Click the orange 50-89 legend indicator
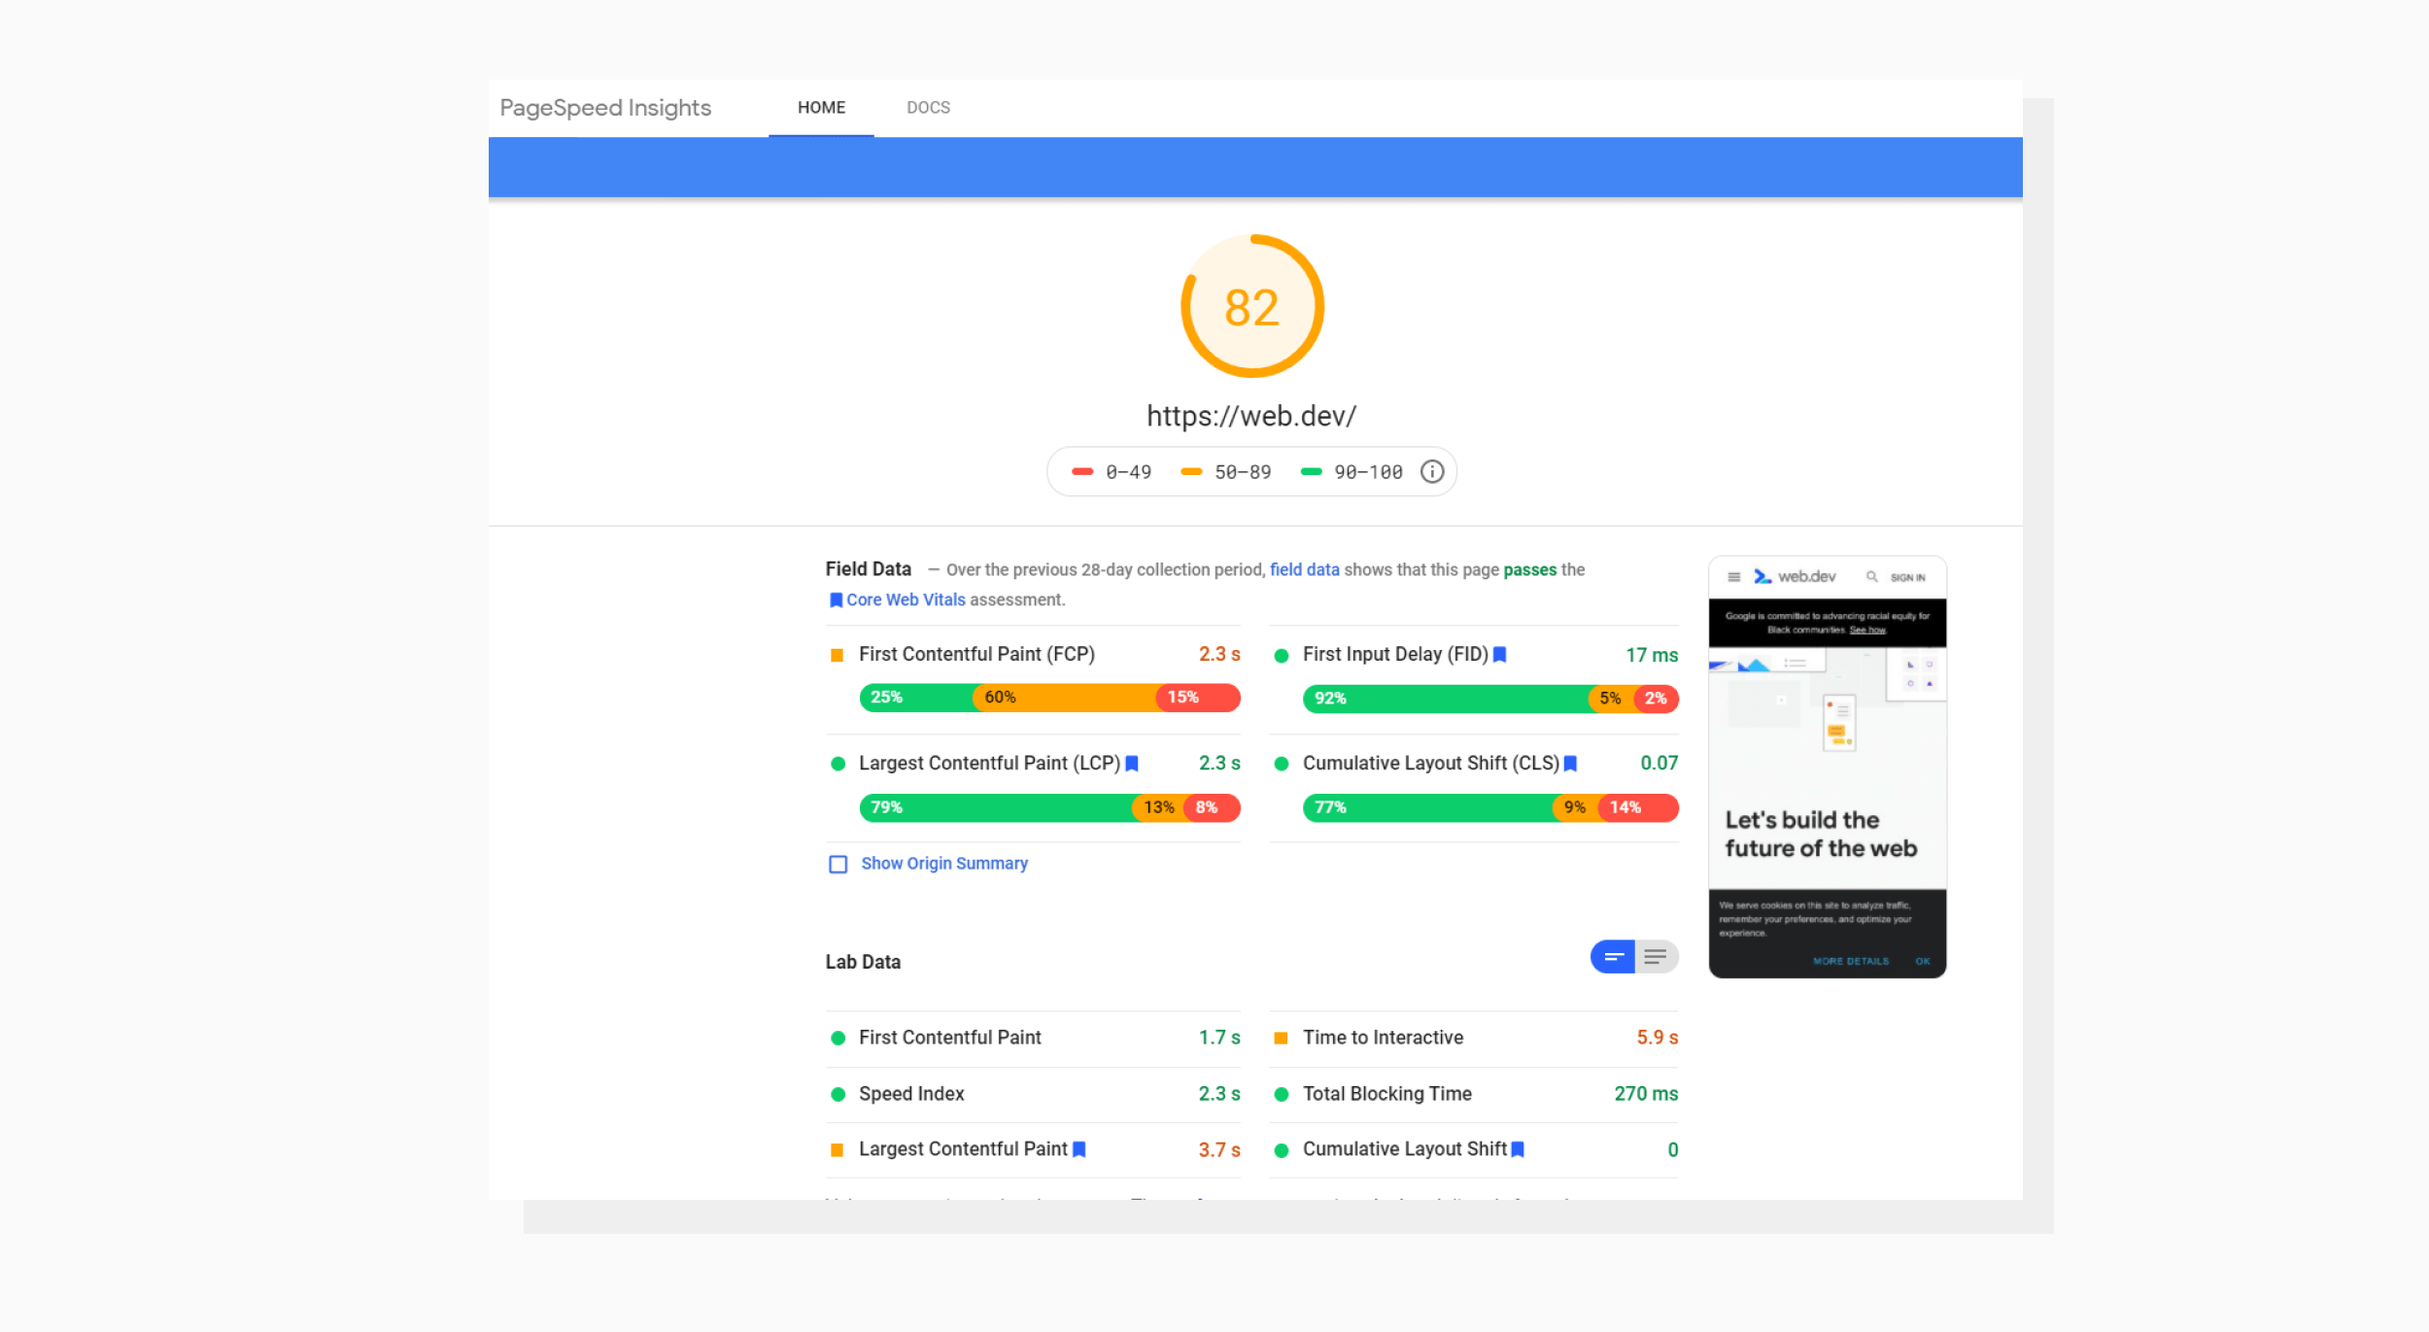Viewport: 2429px width, 1332px height. click(x=1192, y=471)
